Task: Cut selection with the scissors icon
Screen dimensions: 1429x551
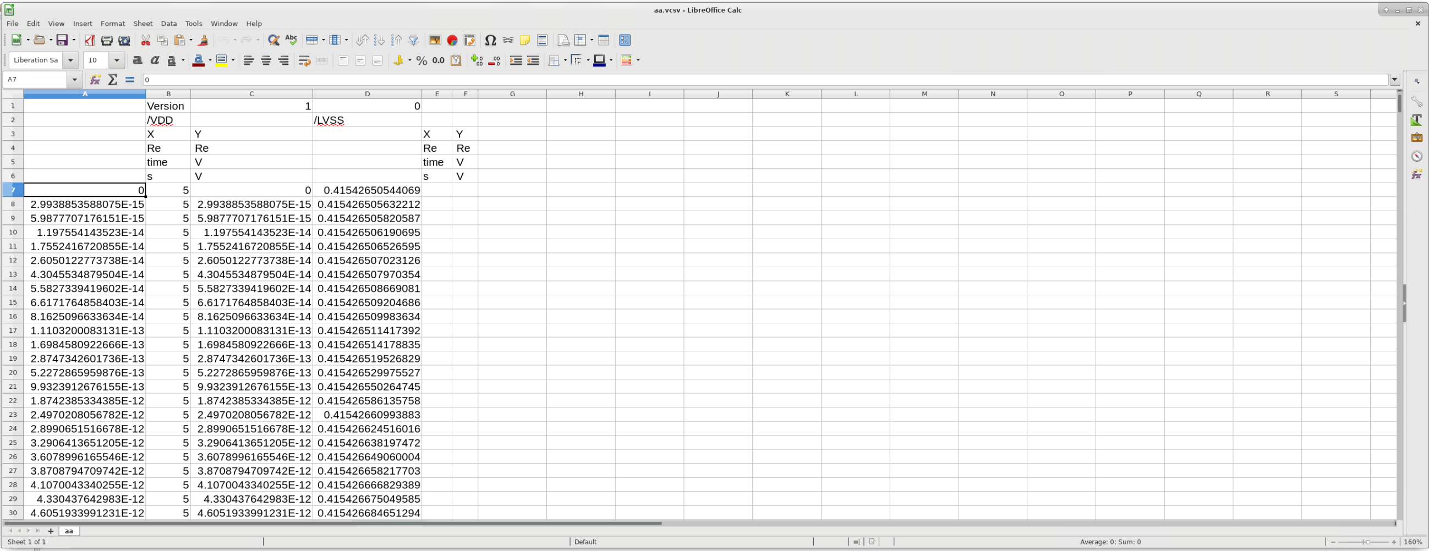Action: [x=145, y=40]
